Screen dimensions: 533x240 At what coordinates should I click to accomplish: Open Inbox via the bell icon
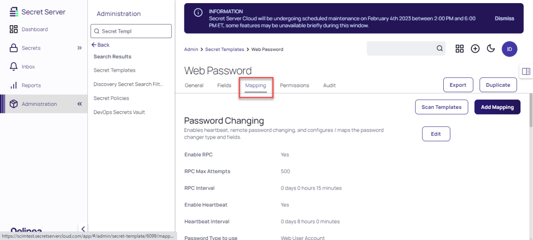click(x=13, y=66)
